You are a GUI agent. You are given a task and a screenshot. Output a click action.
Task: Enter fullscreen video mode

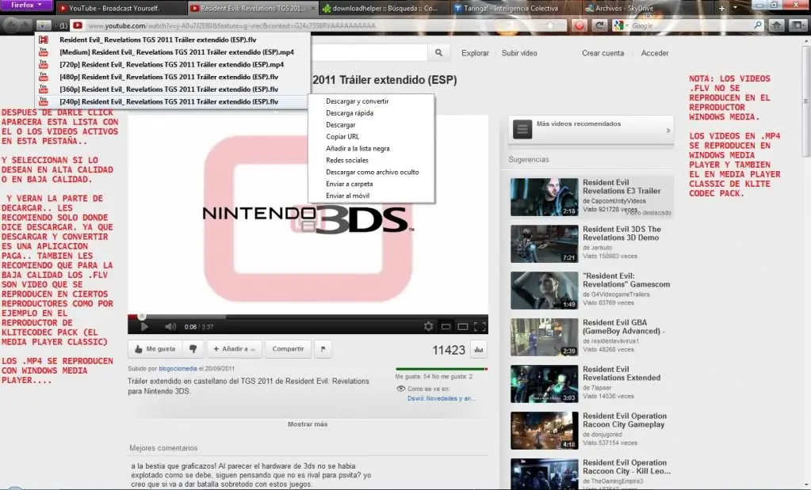[480, 326]
